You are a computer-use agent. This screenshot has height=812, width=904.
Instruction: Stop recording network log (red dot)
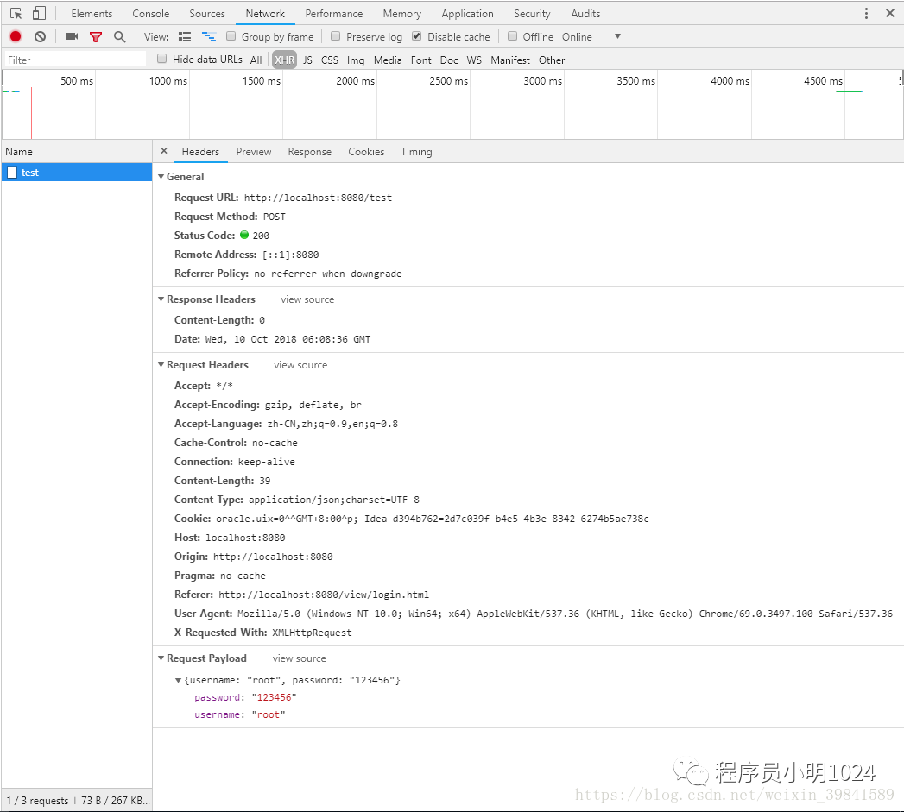coord(16,37)
